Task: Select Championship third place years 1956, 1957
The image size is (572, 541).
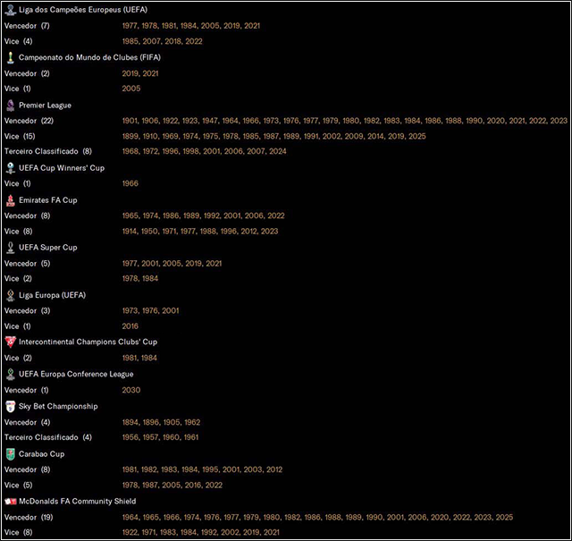Action: 160,437
